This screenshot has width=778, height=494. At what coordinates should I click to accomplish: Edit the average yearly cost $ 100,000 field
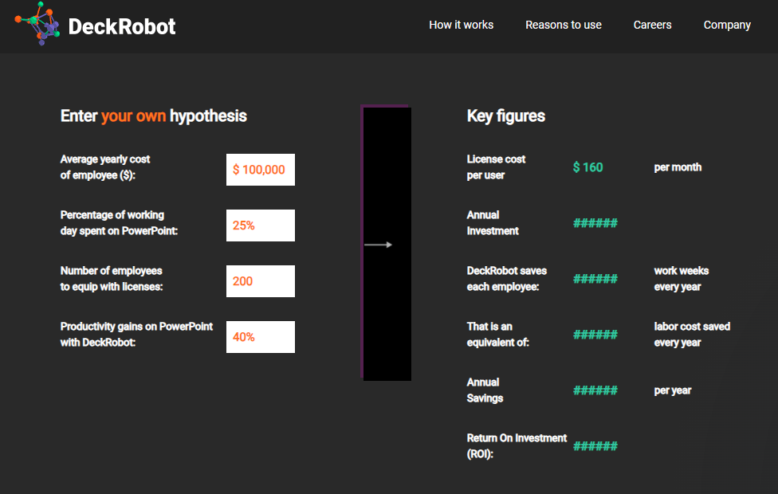coord(261,170)
